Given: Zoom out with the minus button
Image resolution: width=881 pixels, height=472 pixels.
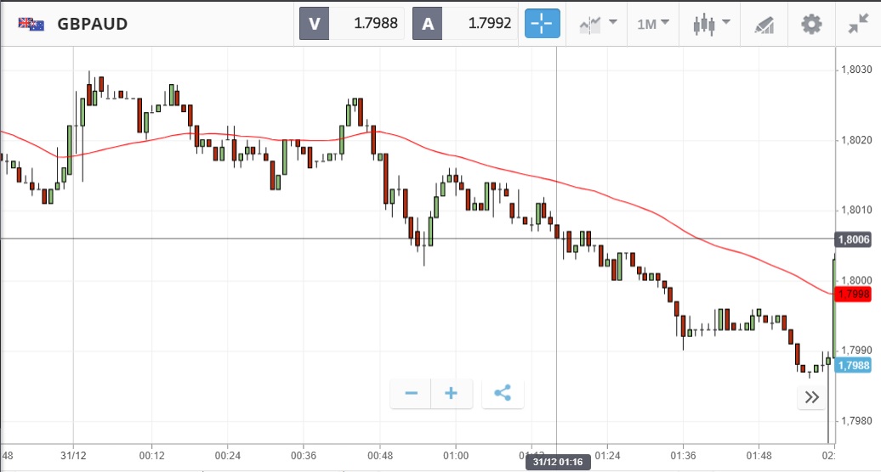Looking at the screenshot, I should pos(412,393).
